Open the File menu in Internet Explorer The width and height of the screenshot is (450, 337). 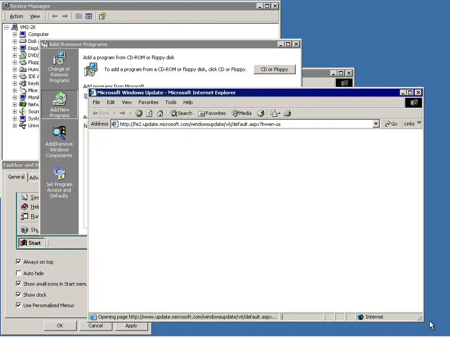96,102
